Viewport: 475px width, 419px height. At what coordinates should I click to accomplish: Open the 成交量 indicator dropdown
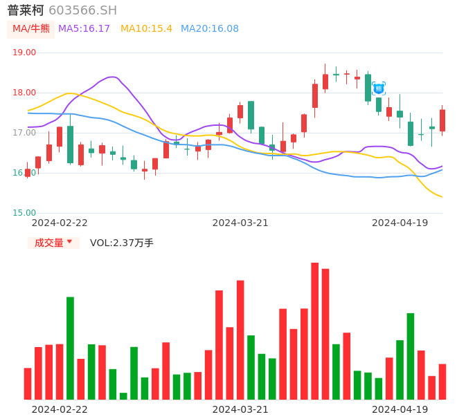(x=53, y=243)
